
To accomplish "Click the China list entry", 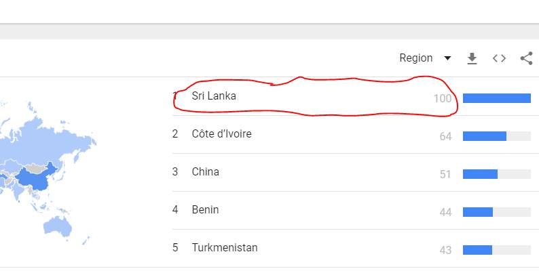I will coord(205,172).
